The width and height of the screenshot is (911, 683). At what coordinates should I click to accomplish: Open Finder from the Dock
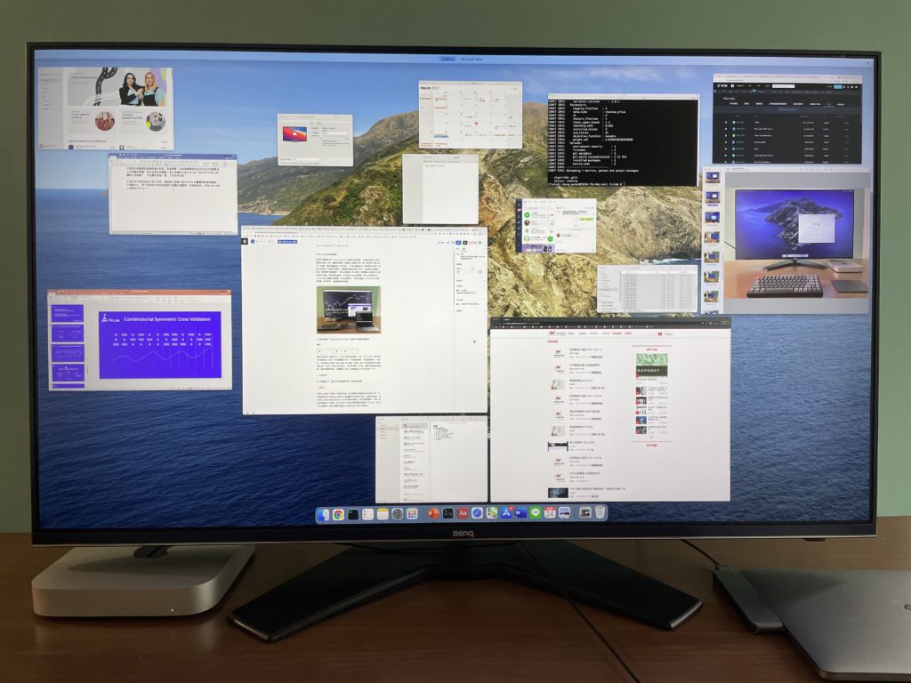point(323,514)
